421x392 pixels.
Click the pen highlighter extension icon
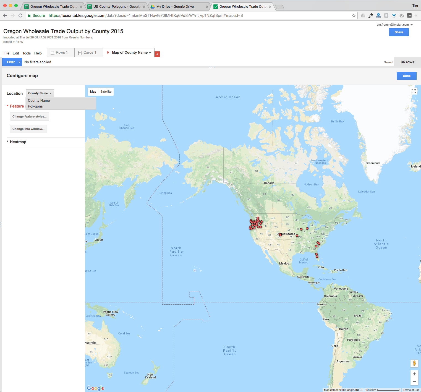point(371,15)
